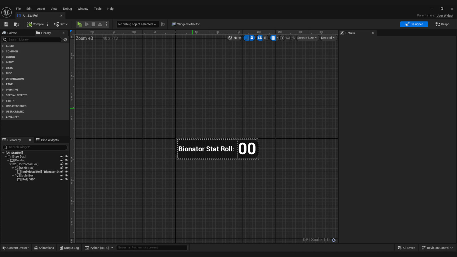Image resolution: width=457 pixels, height=257 pixels.
Task: Click the Search Library input field
Action: 32,40
